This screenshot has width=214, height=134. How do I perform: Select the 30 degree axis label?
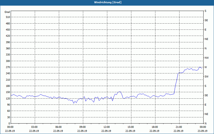[9, 117]
